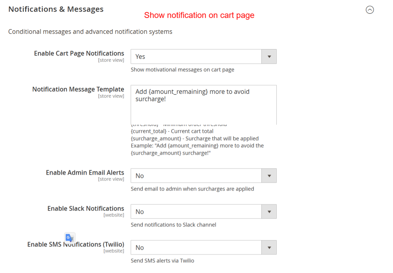Click the Google Translate icon near SMS label
This screenshot has width=393, height=273.
coord(69,238)
